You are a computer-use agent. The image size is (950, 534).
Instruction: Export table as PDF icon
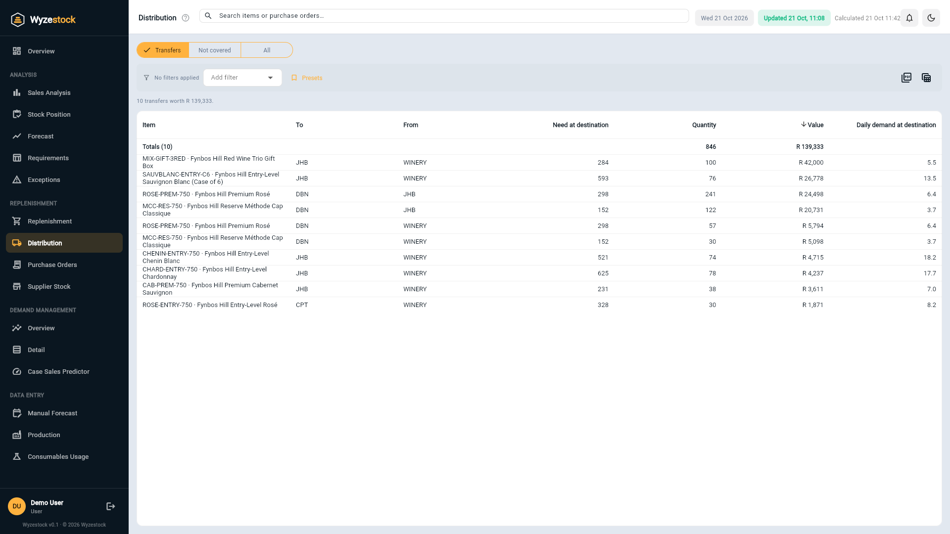(x=906, y=78)
